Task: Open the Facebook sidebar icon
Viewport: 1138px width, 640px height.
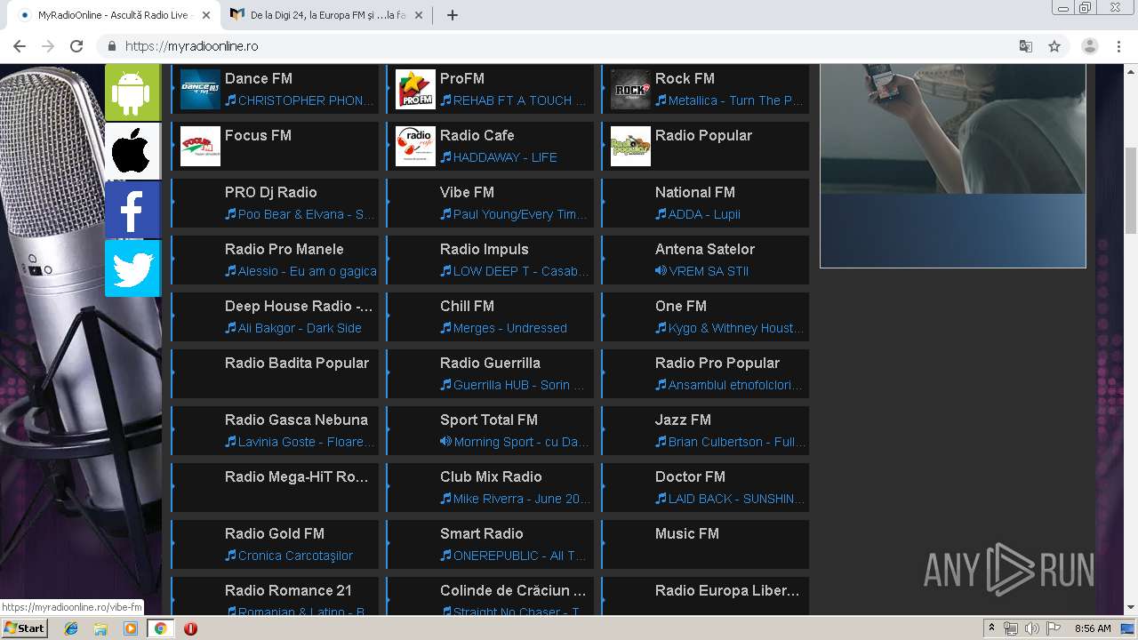Action: pyautogui.click(x=132, y=210)
